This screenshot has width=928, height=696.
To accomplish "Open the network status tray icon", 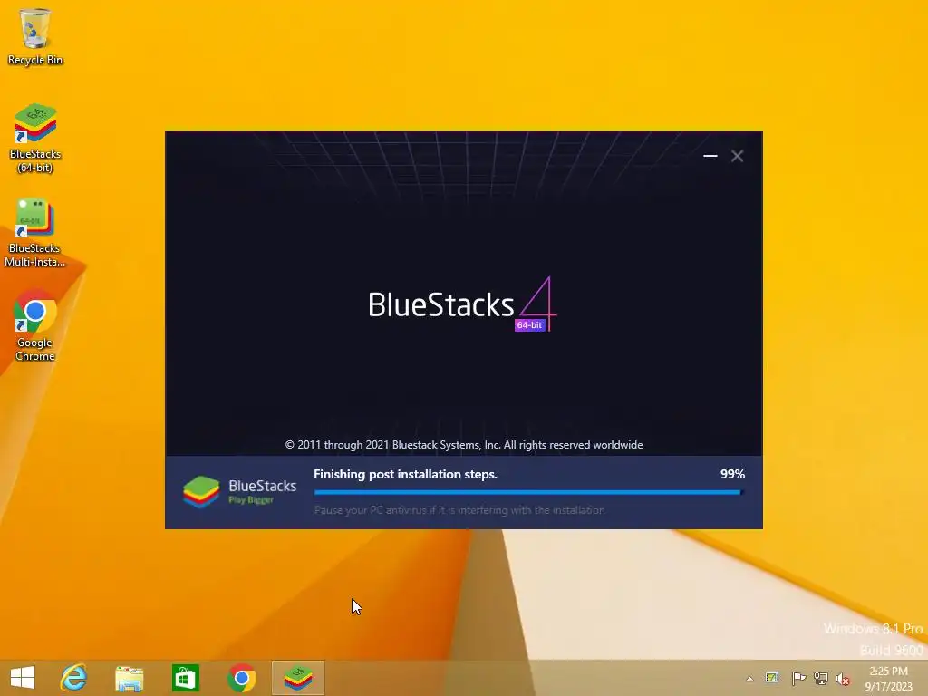I will (x=820, y=678).
